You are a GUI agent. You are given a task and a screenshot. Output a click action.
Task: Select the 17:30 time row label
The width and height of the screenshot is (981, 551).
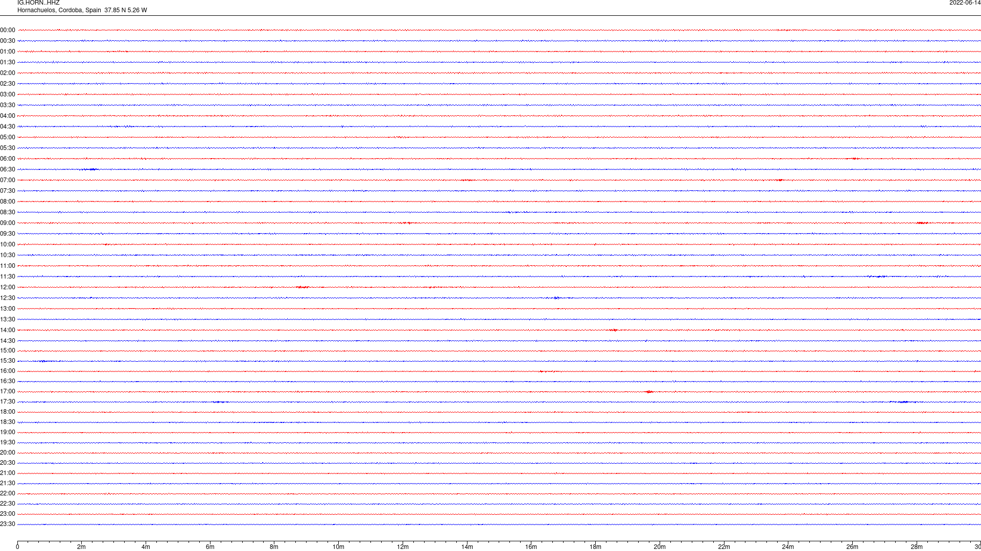(8, 402)
